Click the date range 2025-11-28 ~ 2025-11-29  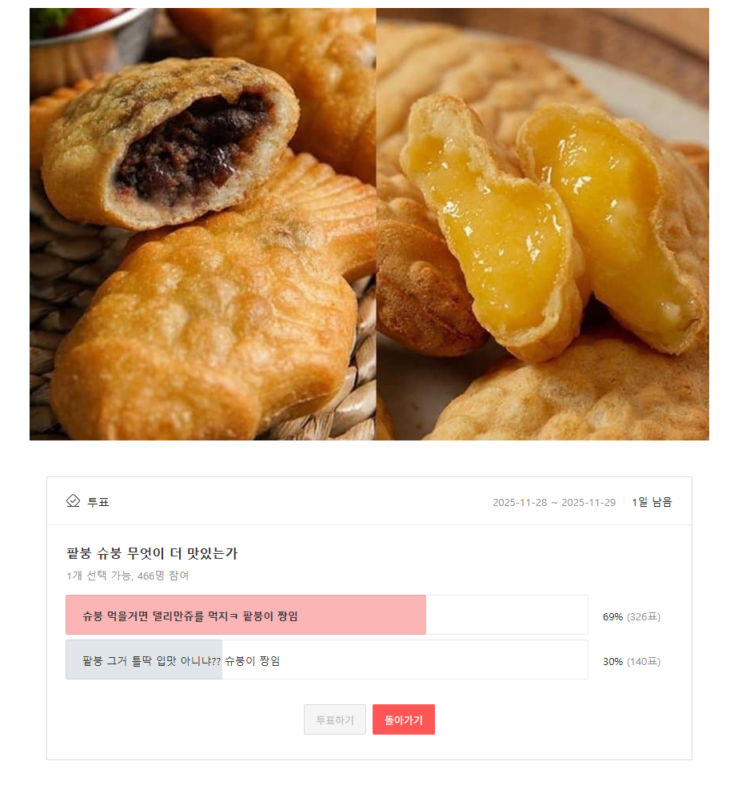coord(552,501)
